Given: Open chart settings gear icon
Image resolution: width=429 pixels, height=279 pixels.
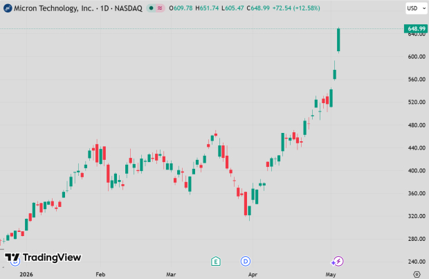Looking at the screenshot, I should click(417, 274).
